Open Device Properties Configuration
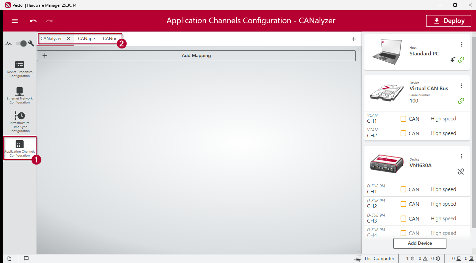The height and width of the screenshot is (263, 476). pyautogui.click(x=20, y=69)
